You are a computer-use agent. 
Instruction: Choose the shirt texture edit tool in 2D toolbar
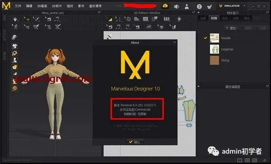click(x=161, y=27)
